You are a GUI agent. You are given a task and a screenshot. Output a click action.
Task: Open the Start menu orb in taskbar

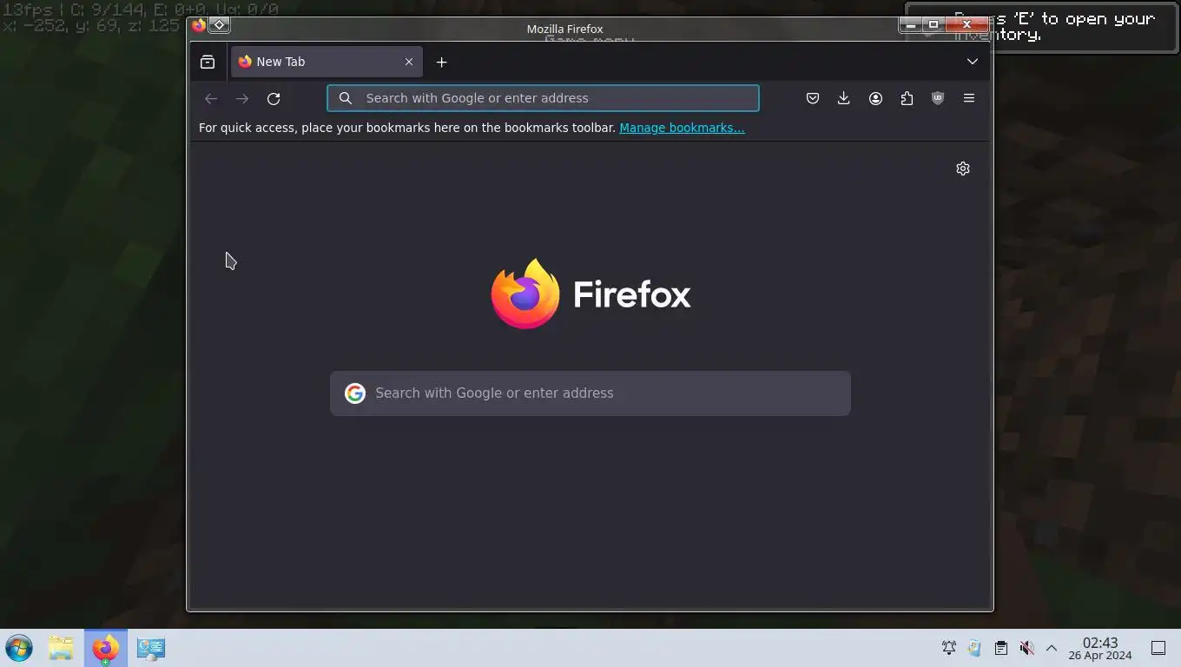coord(19,648)
